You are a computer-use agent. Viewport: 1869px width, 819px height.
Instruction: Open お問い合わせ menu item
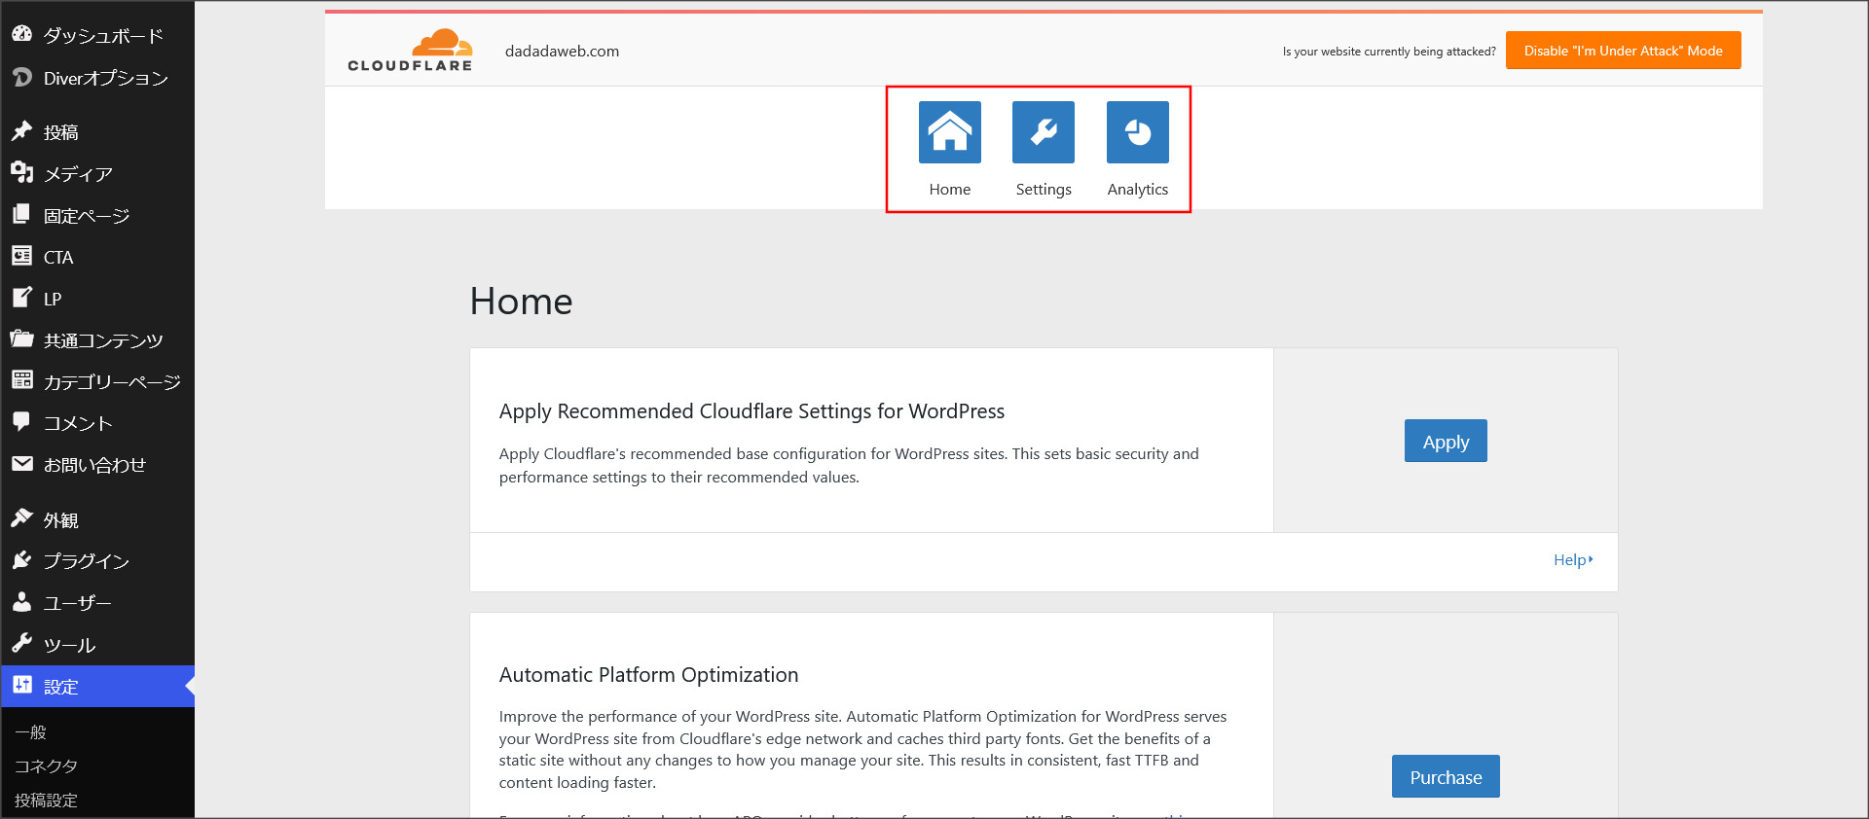pos(97,465)
